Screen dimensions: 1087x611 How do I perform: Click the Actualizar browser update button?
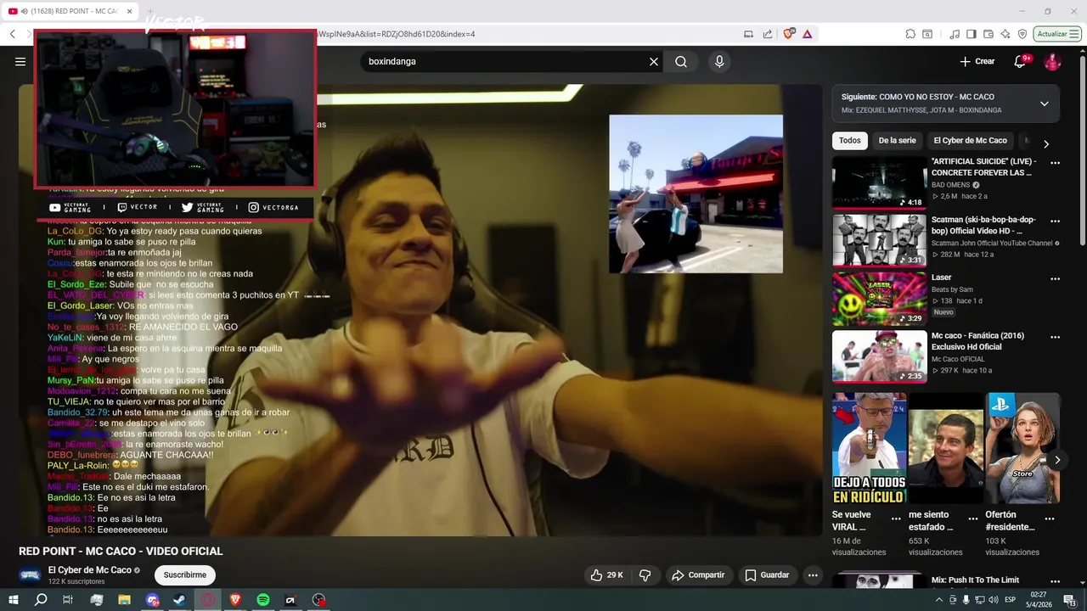[x=1057, y=34]
